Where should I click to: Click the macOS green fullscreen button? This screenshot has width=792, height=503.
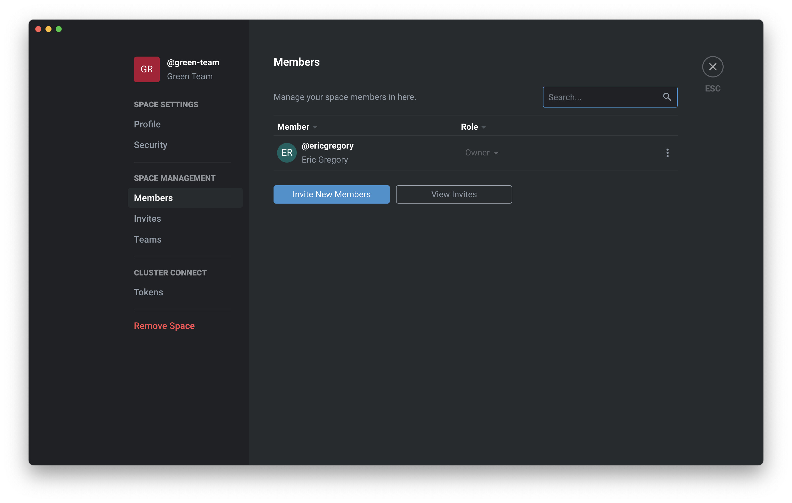(58, 29)
